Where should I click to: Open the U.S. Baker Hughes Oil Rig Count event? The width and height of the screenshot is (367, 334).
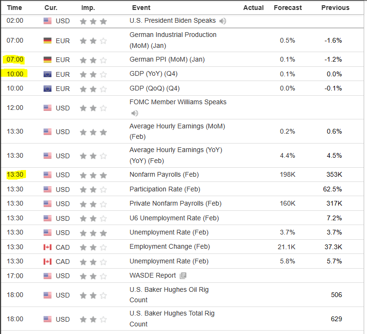pyautogui.click(x=169, y=289)
